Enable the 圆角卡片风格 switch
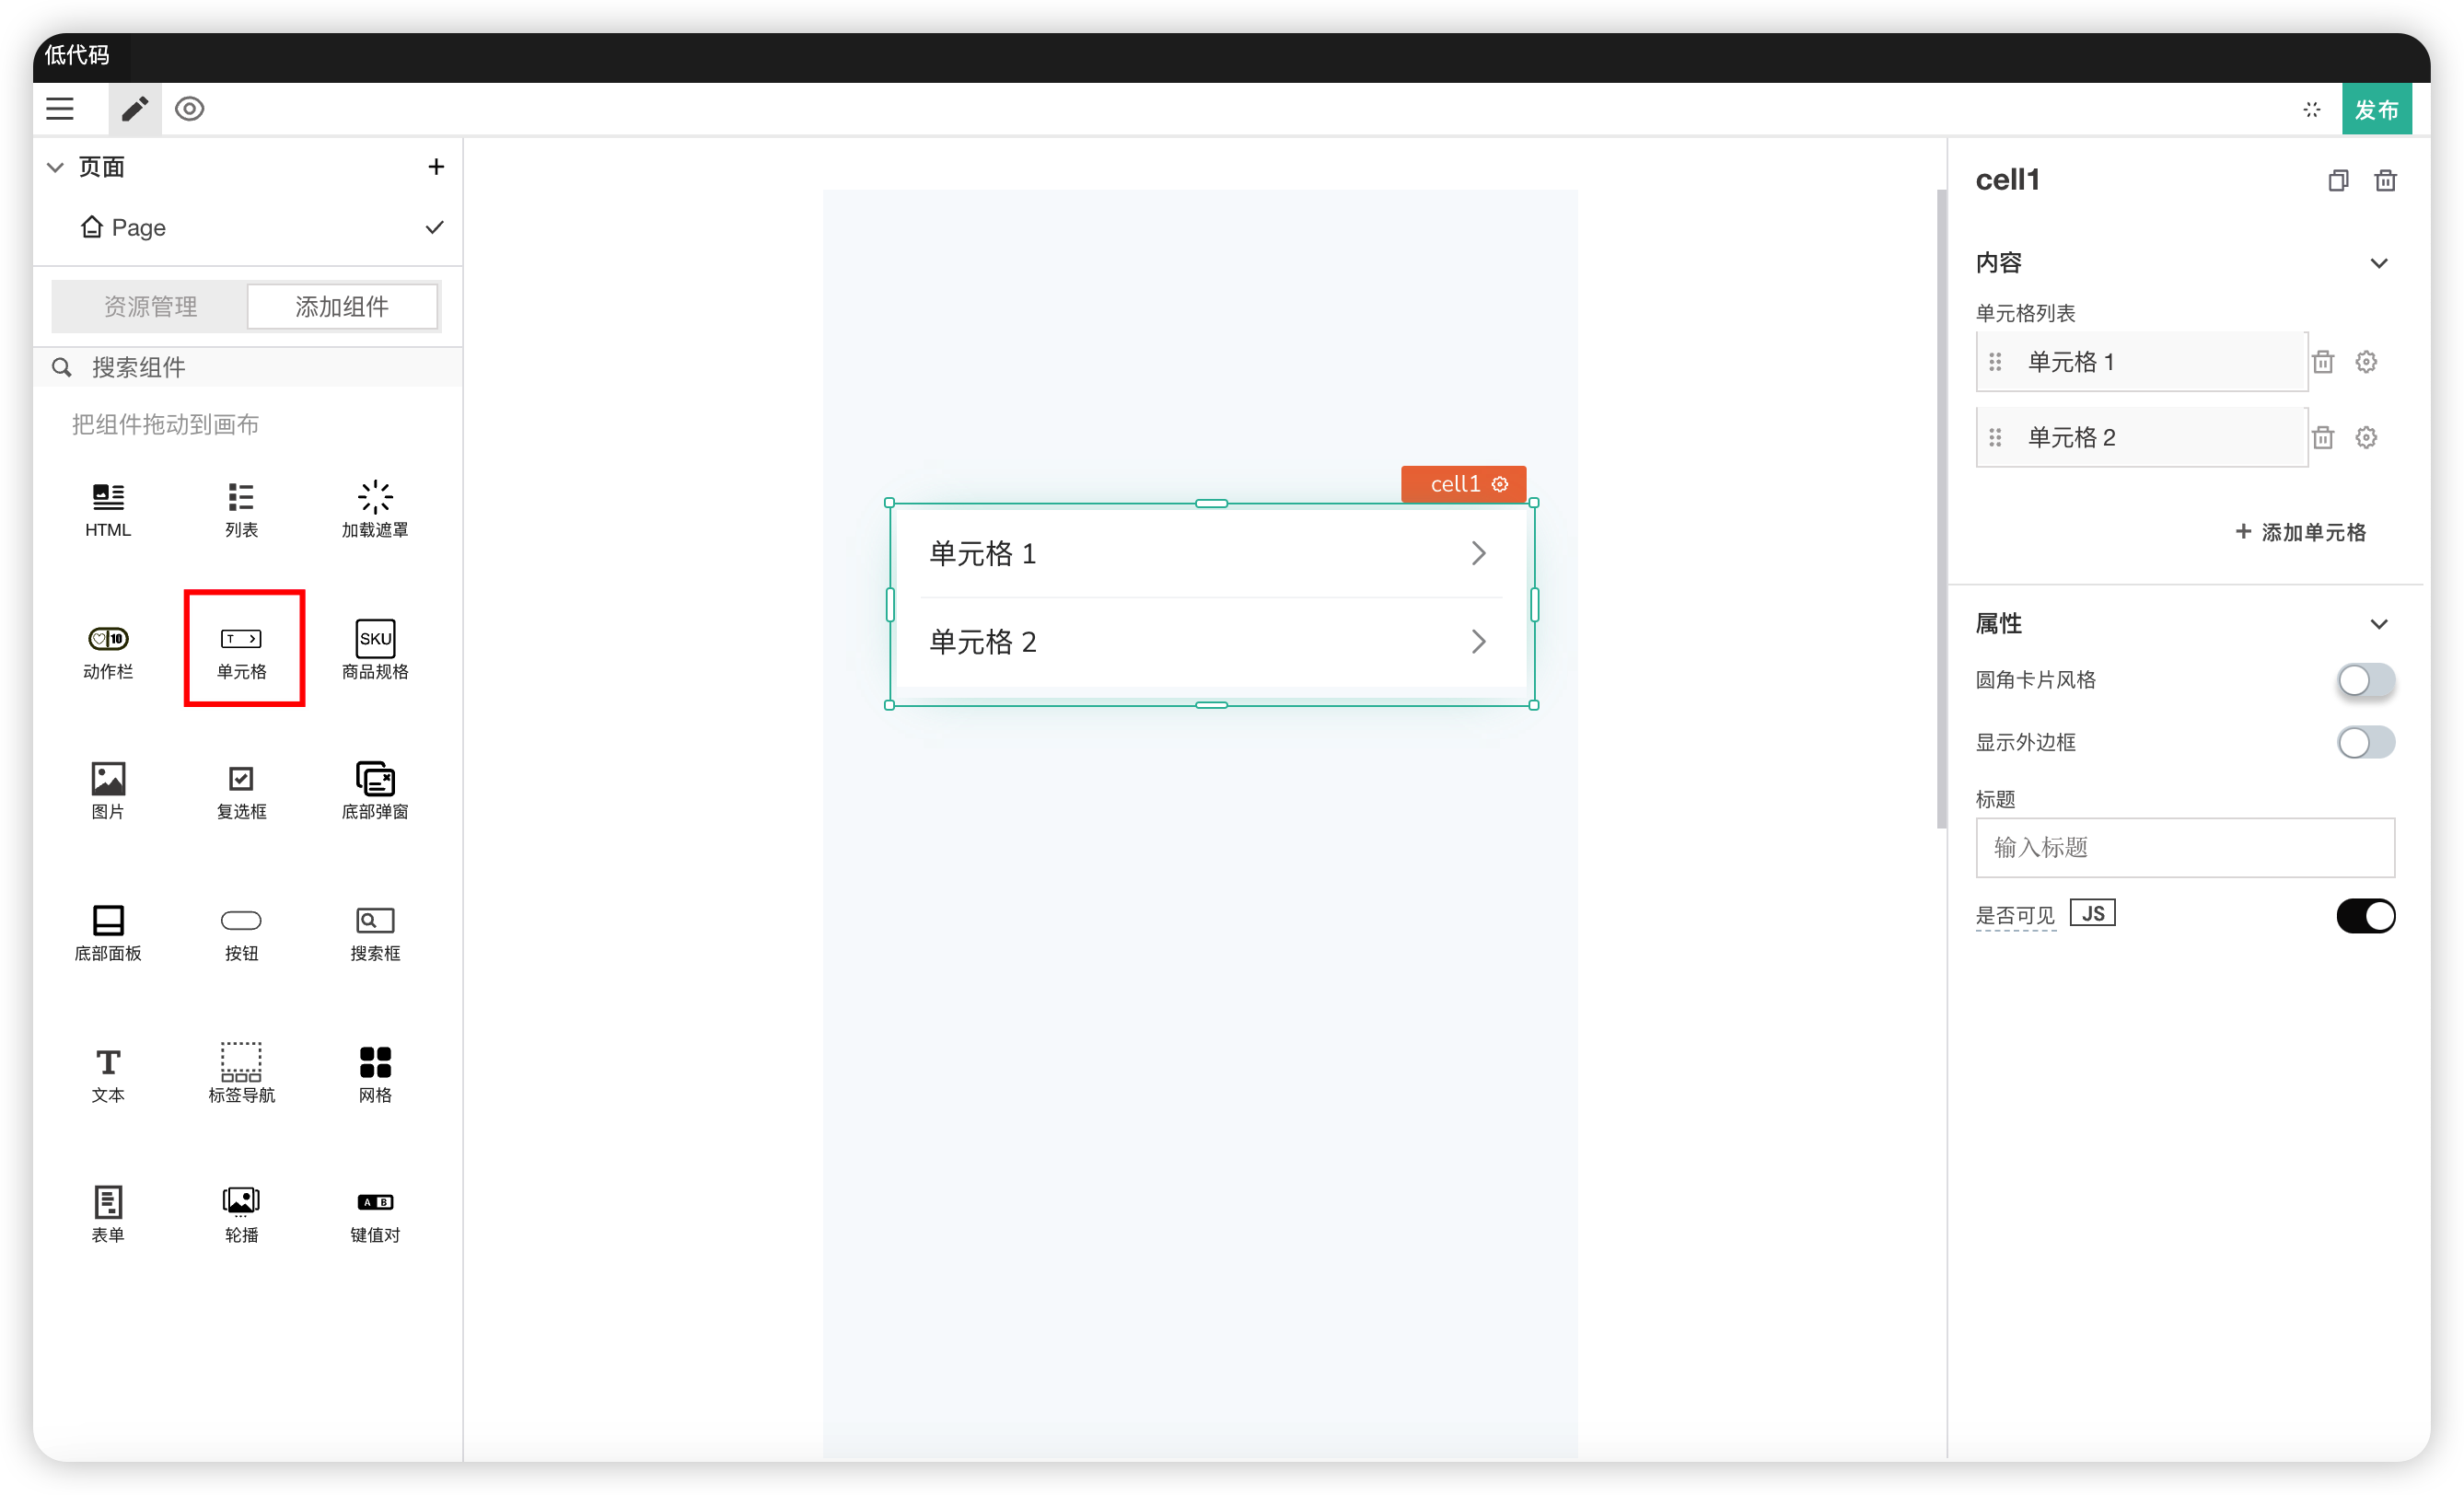2464x1495 pixels. [2365, 681]
